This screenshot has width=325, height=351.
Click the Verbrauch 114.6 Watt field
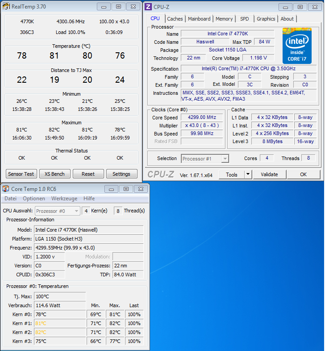[x=60, y=305]
